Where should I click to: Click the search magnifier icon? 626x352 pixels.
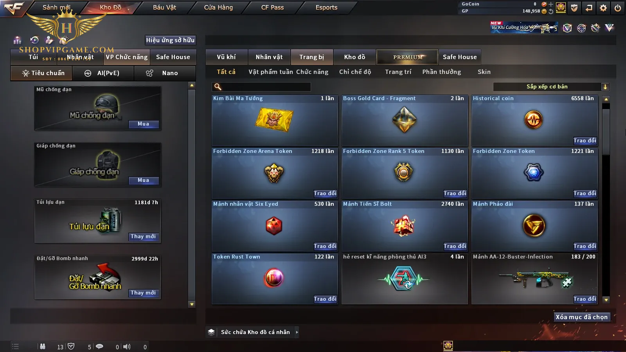tap(218, 87)
